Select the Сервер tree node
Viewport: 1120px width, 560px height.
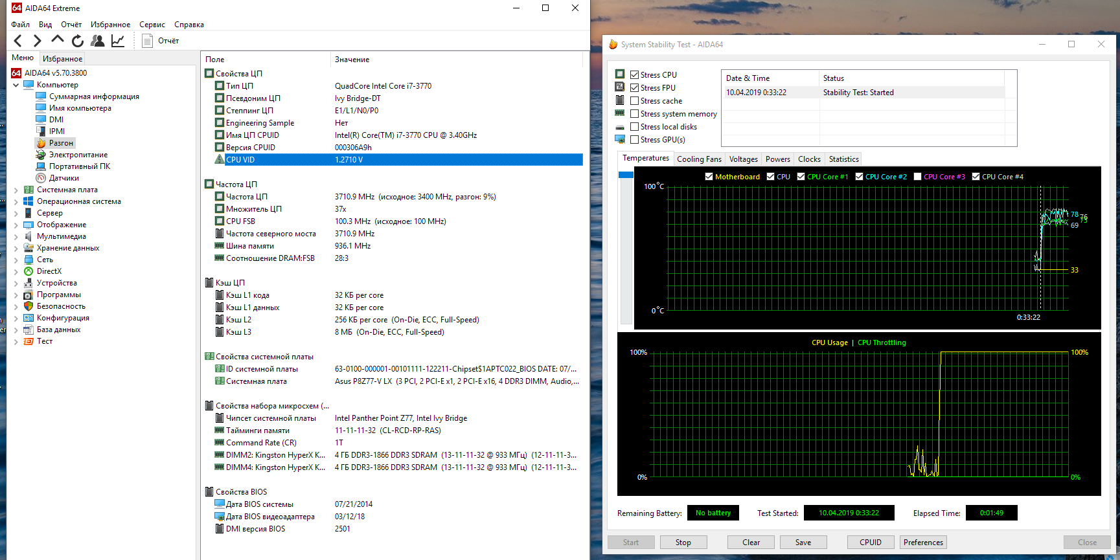click(50, 213)
